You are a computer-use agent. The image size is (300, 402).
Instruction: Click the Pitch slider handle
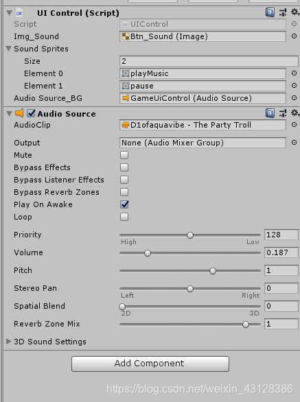point(213,271)
